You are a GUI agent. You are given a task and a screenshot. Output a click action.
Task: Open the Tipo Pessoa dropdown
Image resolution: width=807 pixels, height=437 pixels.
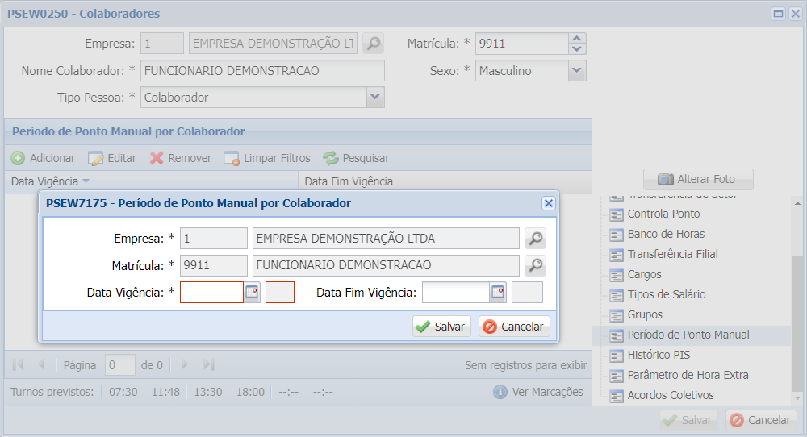click(x=375, y=98)
